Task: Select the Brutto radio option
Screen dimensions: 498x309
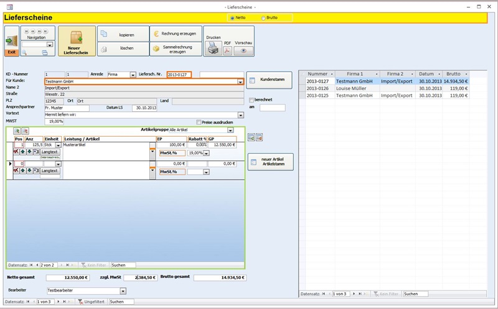Action: tap(263, 18)
